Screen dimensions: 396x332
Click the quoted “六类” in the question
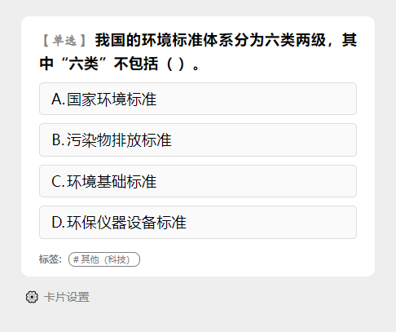83,64
